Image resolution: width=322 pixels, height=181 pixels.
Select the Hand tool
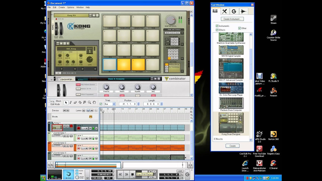coord(94,103)
